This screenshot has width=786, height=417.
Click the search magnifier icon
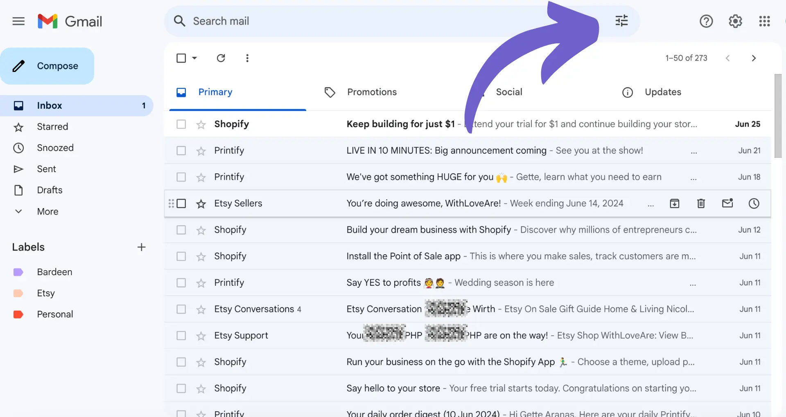(179, 21)
